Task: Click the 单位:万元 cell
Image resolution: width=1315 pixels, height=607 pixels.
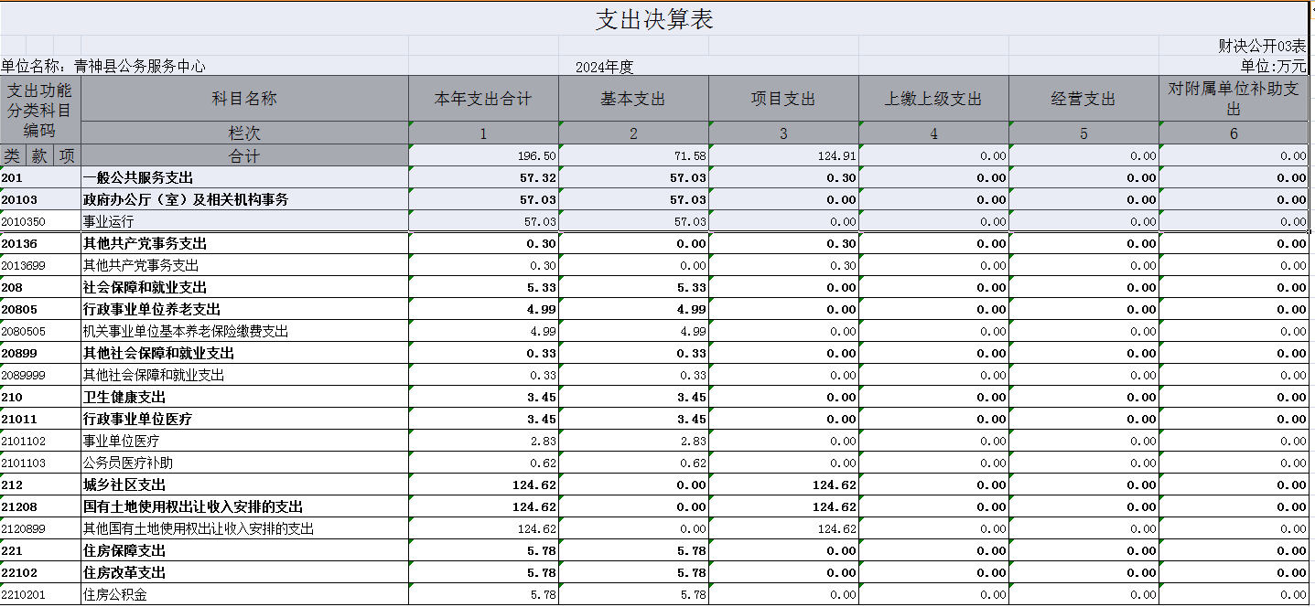Action: pyautogui.click(x=1273, y=66)
